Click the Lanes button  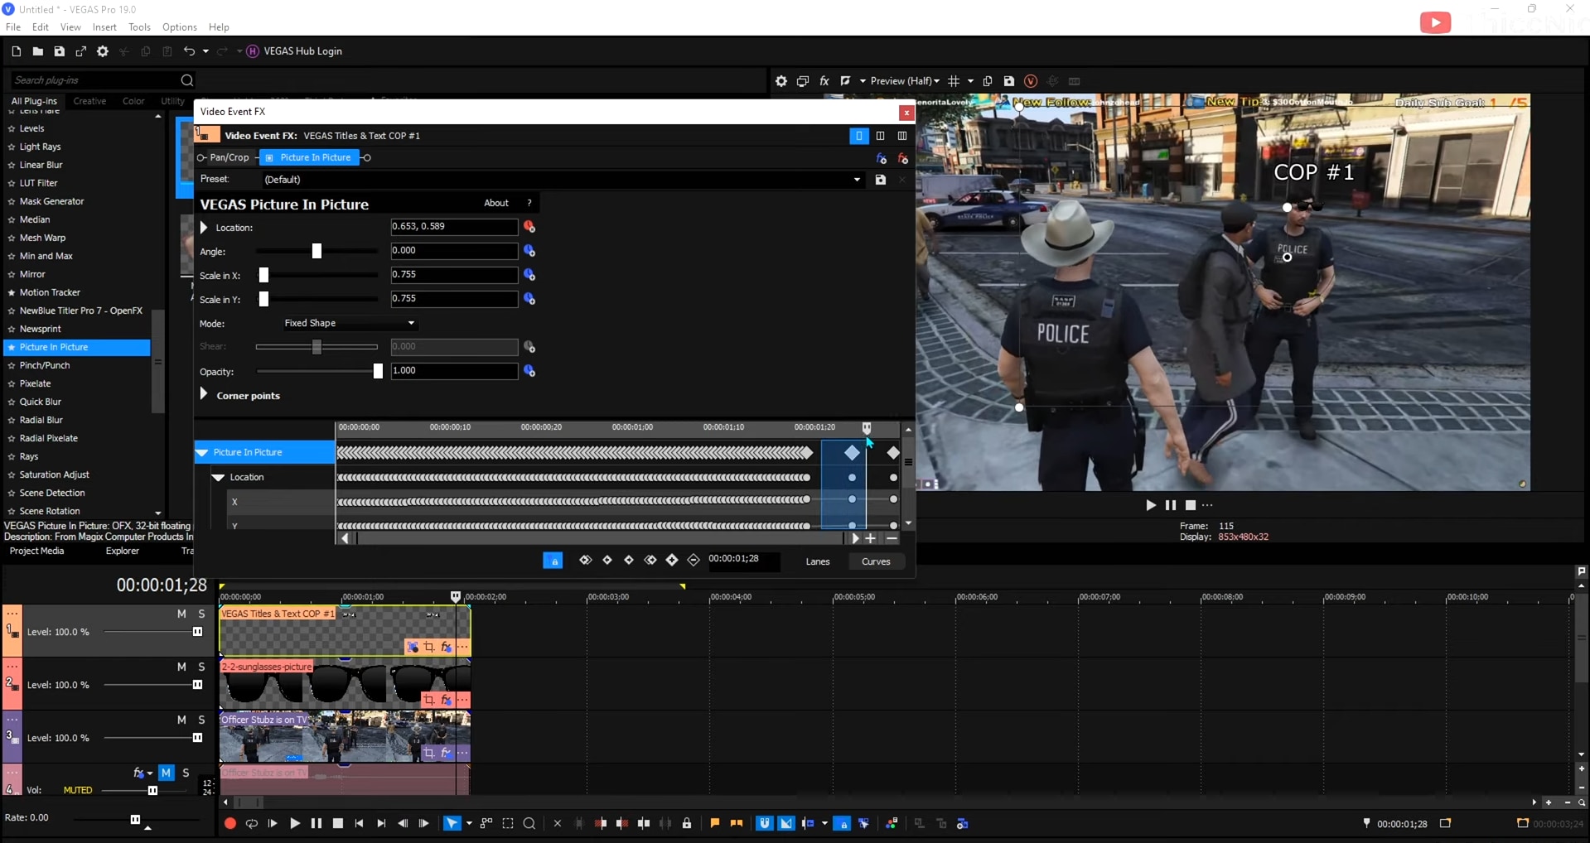click(818, 561)
